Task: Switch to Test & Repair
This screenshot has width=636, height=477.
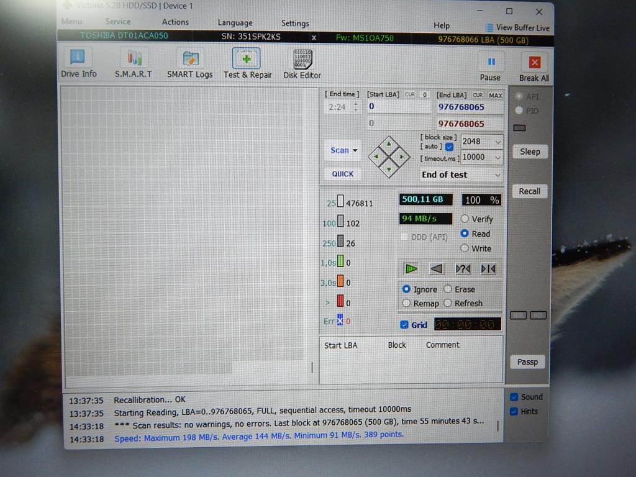Action: coord(247,63)
